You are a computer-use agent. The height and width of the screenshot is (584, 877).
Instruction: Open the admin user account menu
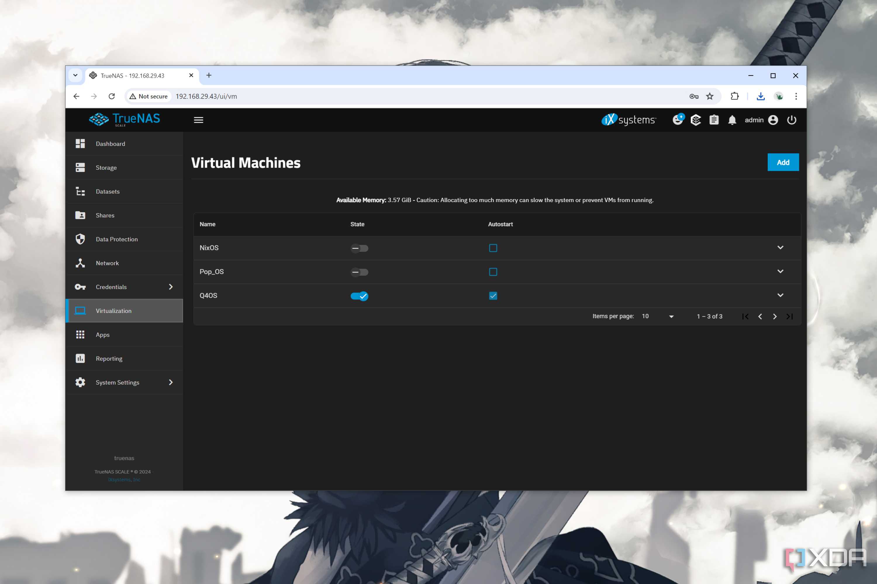761,120
